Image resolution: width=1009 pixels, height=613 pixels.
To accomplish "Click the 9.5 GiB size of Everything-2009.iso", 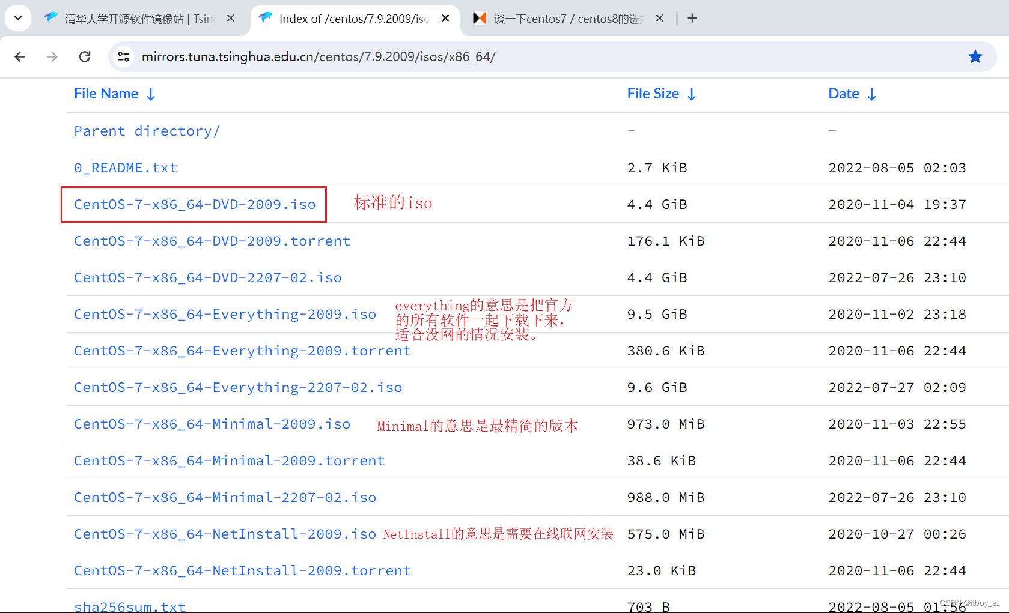I will (657, 314).
